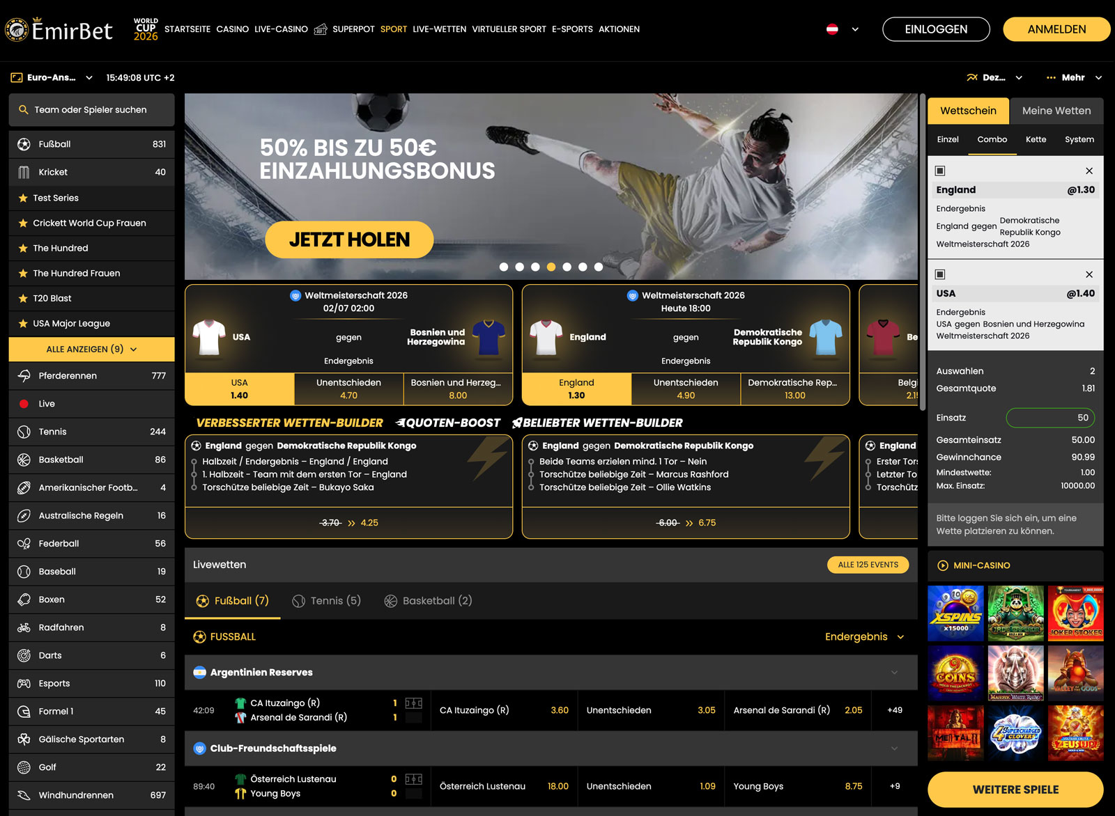The image size is (1115, 816).
Task: Select the fourth banner carousel dot
Action: pos(551,267)
